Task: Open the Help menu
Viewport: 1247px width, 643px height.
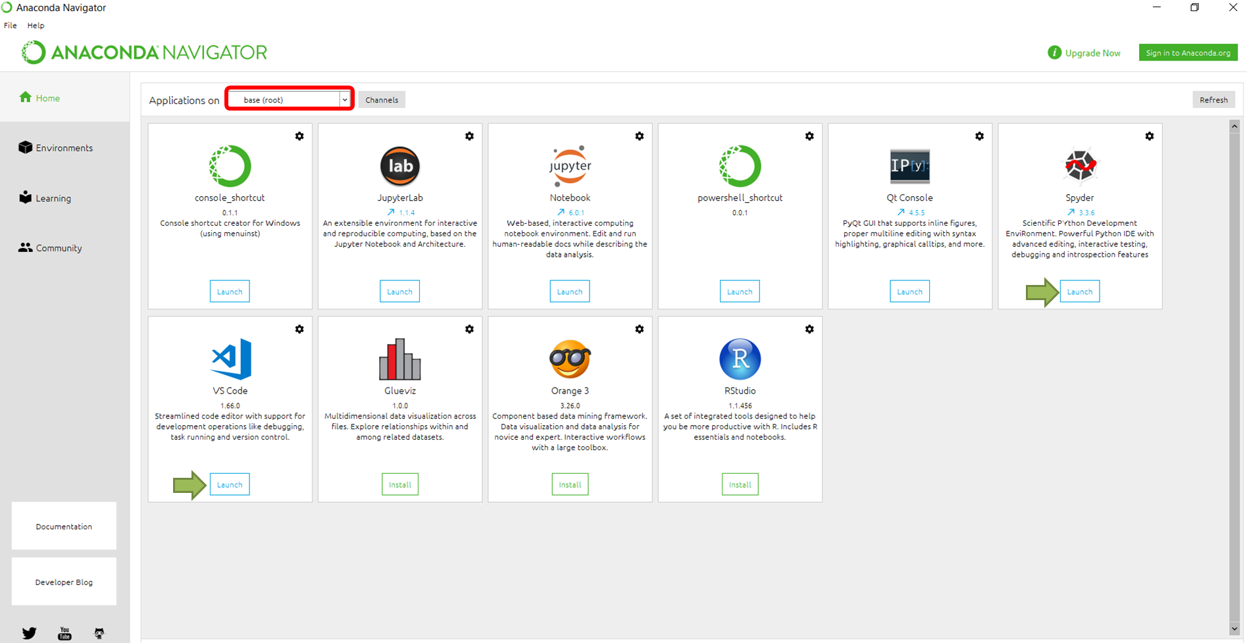Action: coord(36,25)
